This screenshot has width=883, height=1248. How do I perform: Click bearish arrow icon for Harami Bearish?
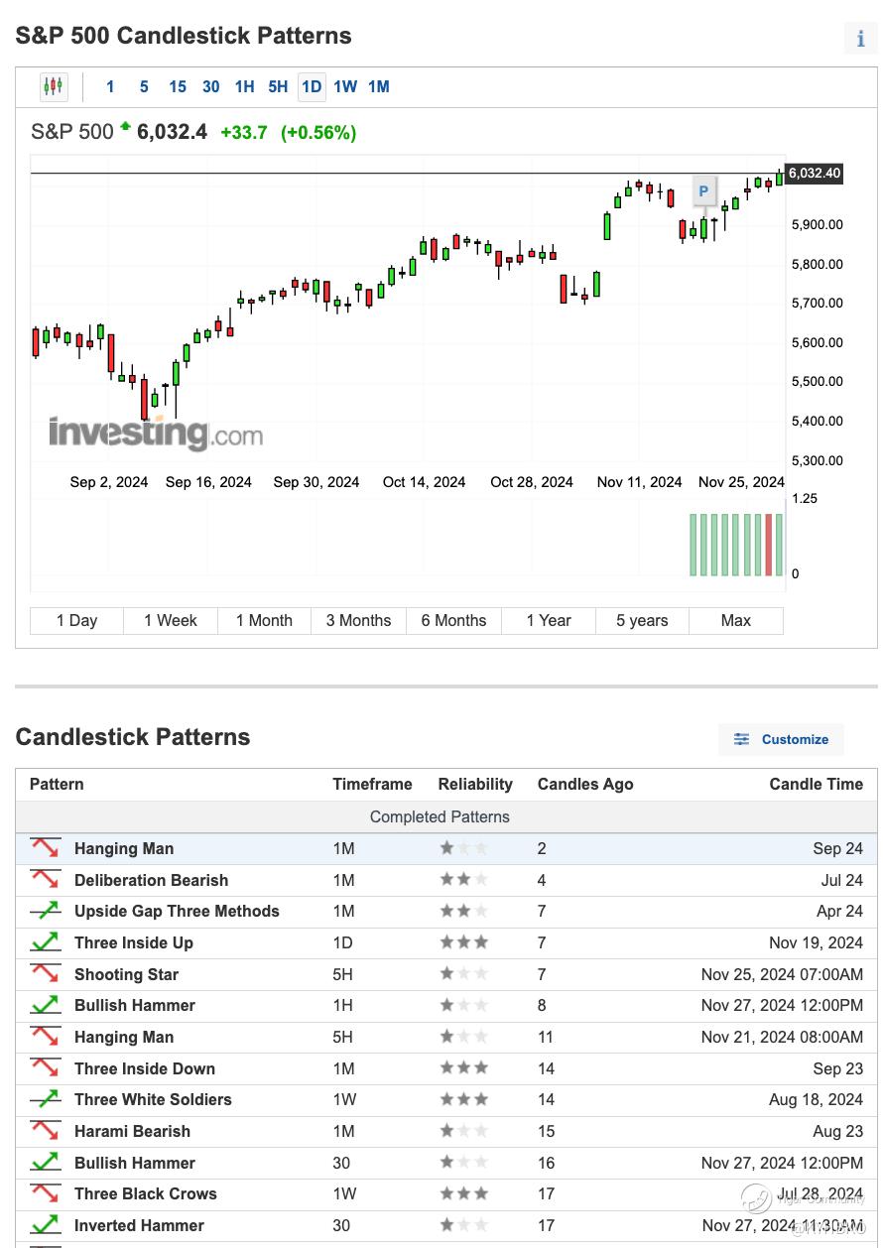coord(45,1130)
